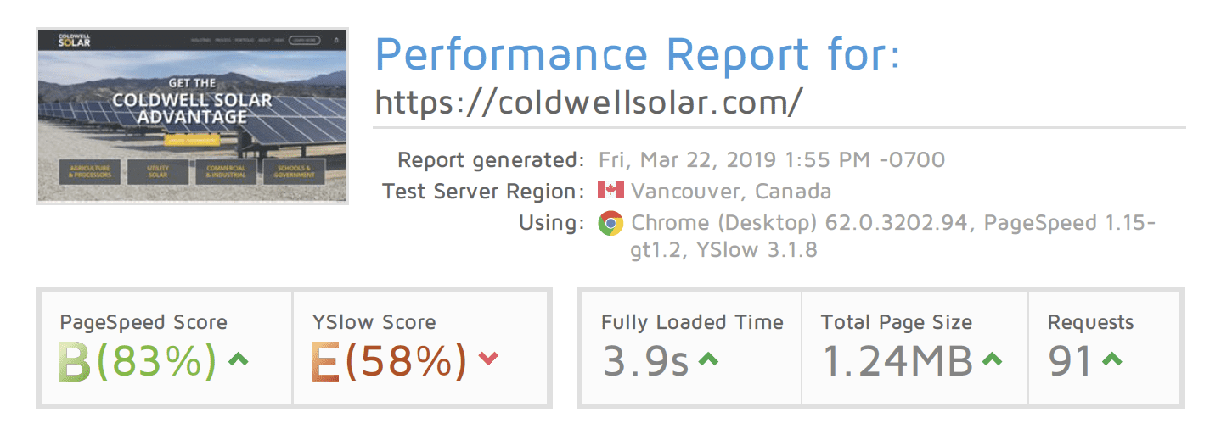Click the Agriculture & Processors box
This screenshot has height=429, width=1221.
click(x=92, y=171)
